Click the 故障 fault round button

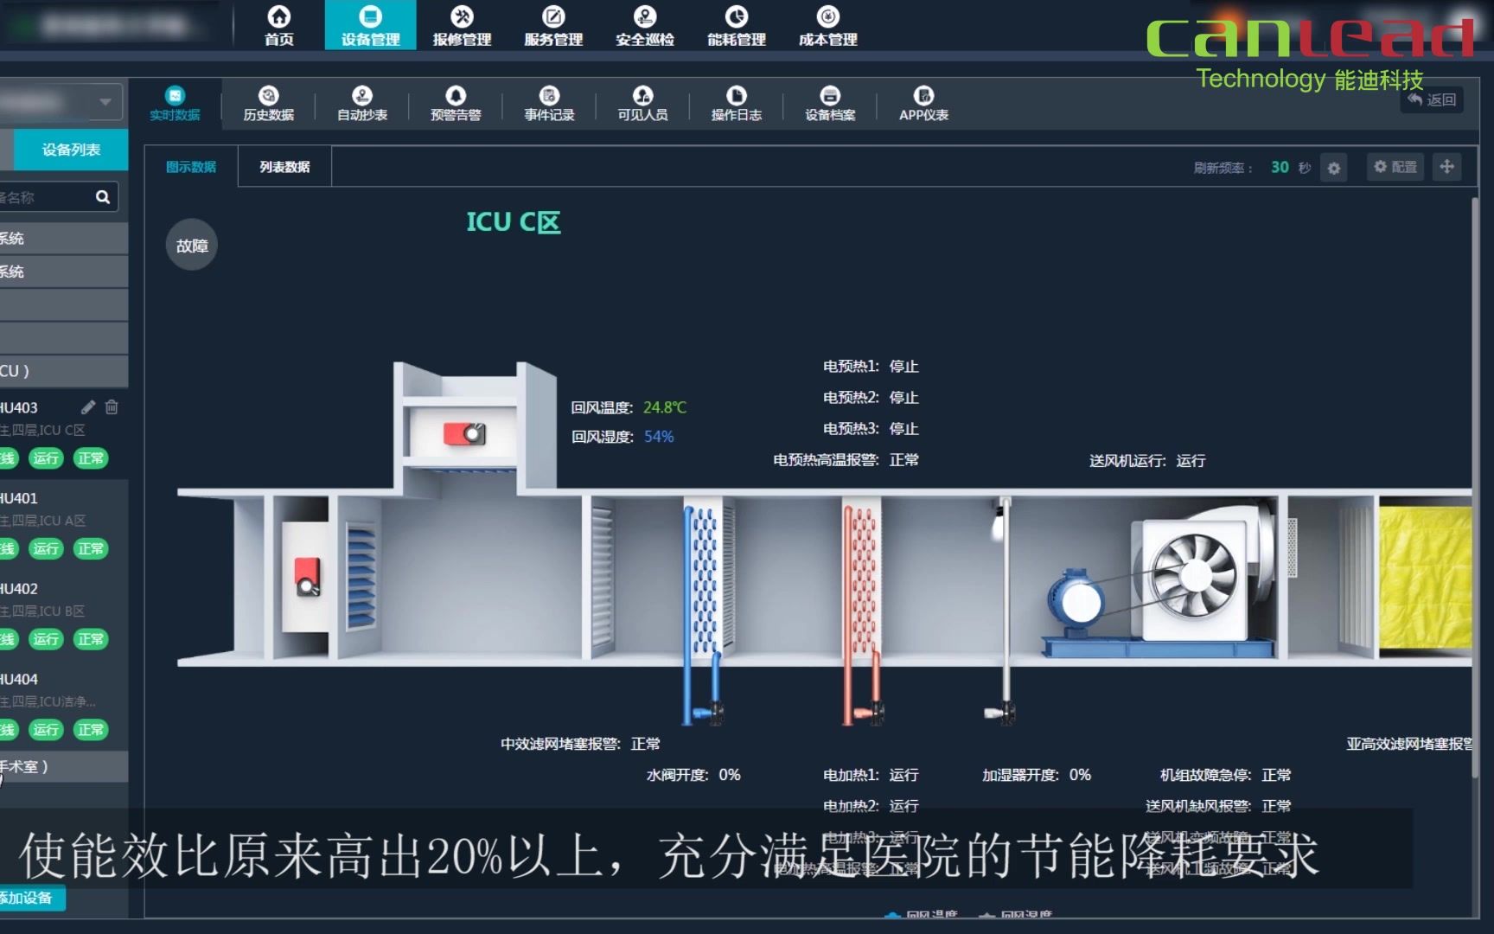191,246
